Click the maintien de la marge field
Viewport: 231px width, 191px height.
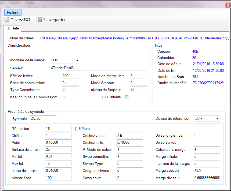pos(207,163)
